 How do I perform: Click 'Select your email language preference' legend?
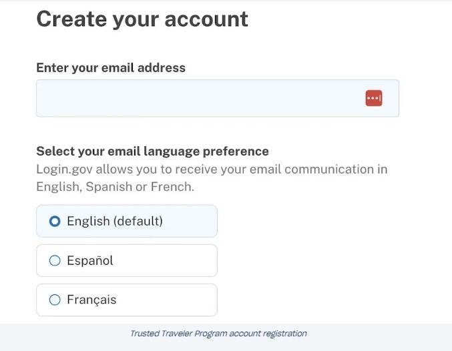[152, 151]
